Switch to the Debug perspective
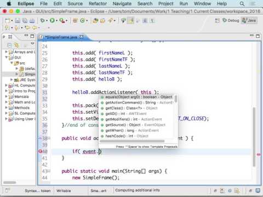This screenshot has width=263, height=197. coord(231,20)
